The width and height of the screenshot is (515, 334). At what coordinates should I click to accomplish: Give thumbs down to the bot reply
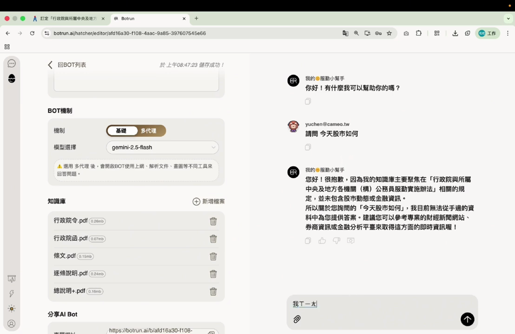pyautogui.click(x=337, y=241)
